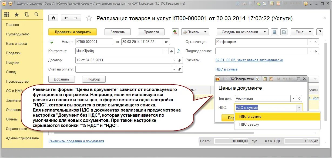Open Реквизиты продавца и покупателя link
The height and width of the screenshot is (158, 332).
tap(76, 141)
